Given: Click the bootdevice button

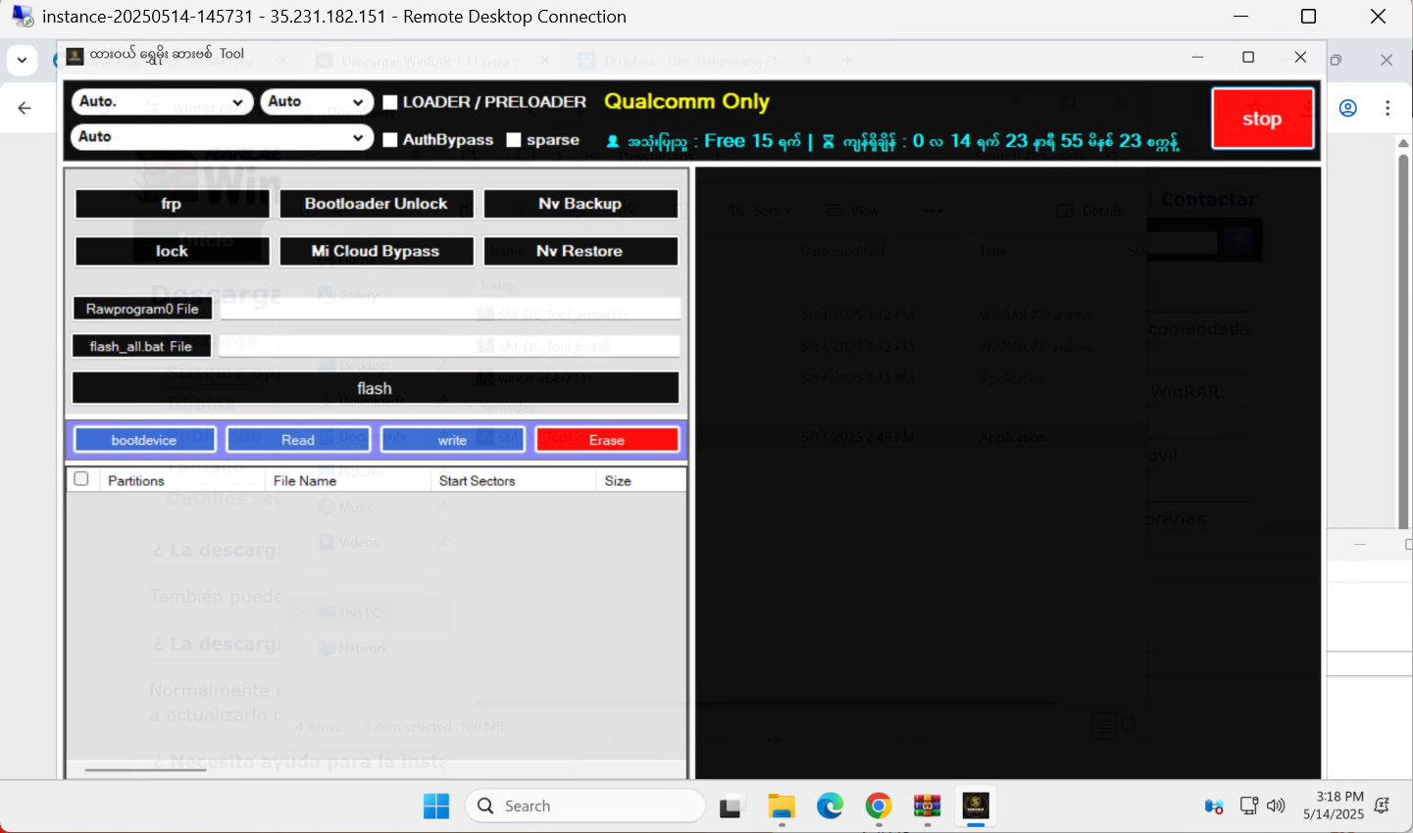Looking at the screenshot, I should pyautogui.click(x=144, y=440).
